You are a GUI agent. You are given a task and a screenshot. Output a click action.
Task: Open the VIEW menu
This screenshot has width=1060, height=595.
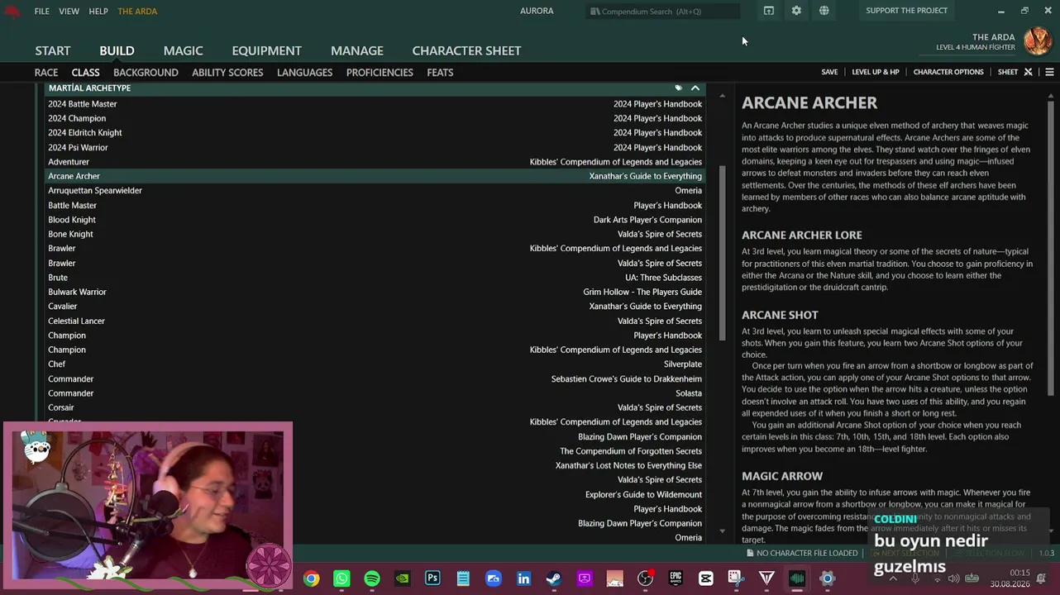tap(69, 11)
